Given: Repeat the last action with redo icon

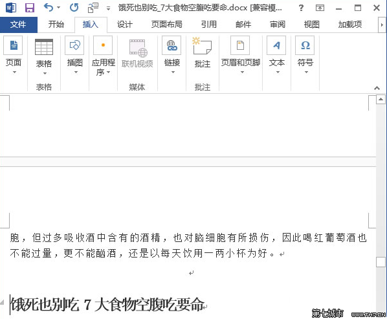Looking at the screenshot, I should point(74,8).
